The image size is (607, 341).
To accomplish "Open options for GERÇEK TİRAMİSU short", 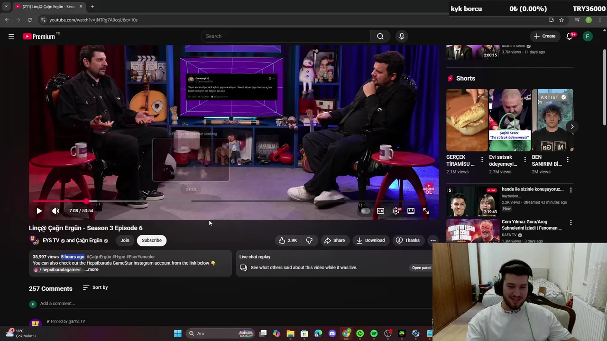I will (482, 160).
